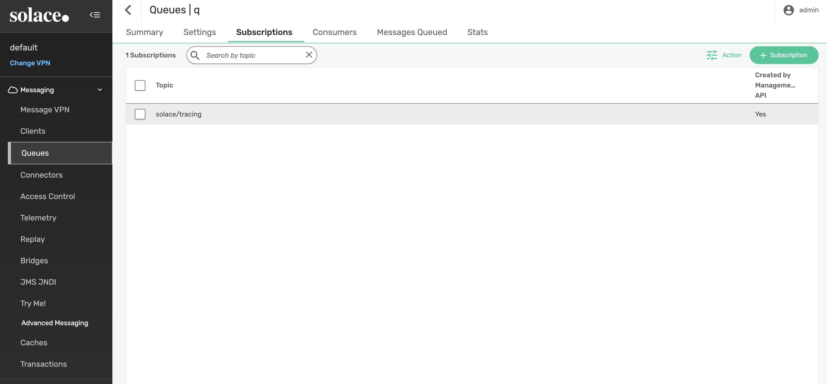Collapse the sidebar with the hamburger arrow icon

coord(95,15)
